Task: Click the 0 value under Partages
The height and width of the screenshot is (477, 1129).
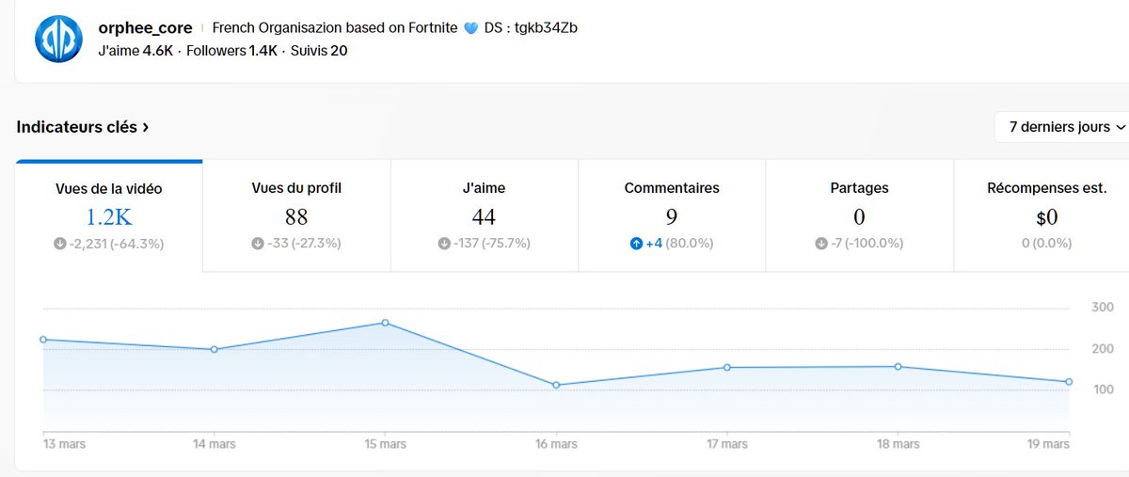Action: 859,217
